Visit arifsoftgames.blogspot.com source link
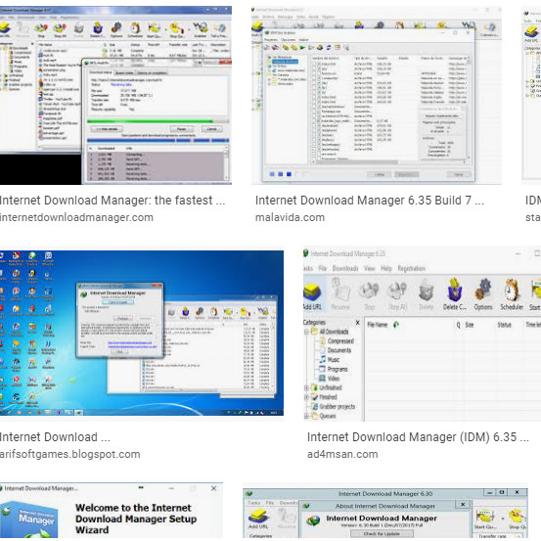The height and width of the screenshot is (541, 541). [x=70, y=454]
